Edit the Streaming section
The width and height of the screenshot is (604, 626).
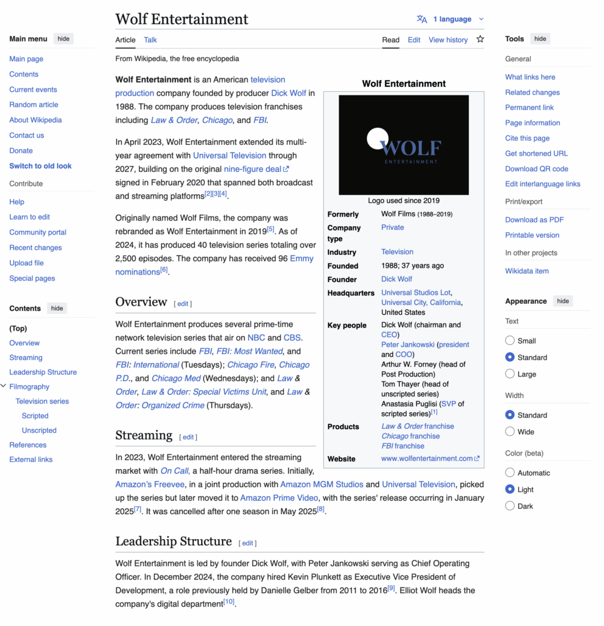[188, 437]
